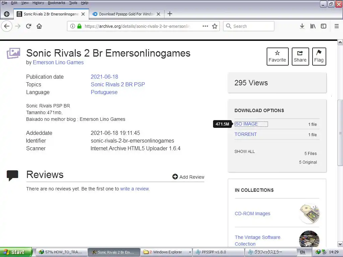Click the image media type icon beside title
Image resolution: width=343 pixels, height=257 pixels.
click(x=13, y=53)
